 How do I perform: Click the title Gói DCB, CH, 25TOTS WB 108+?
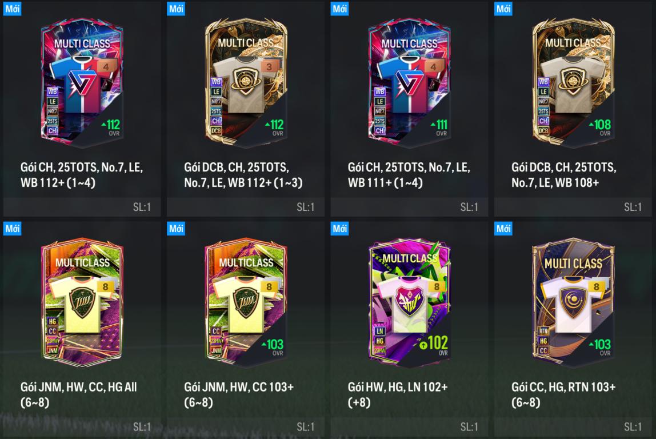(563, 175)
